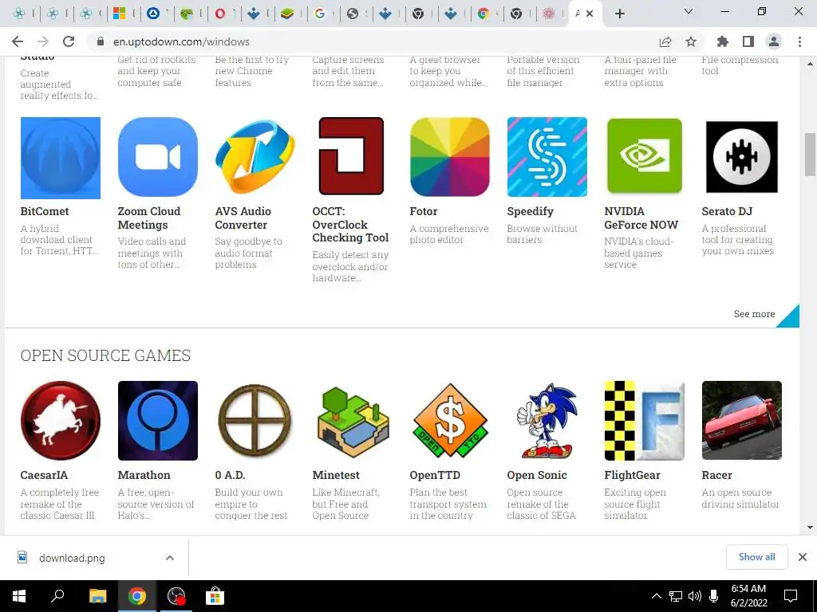
Task: Click the See more link
Action: [754, 314]
